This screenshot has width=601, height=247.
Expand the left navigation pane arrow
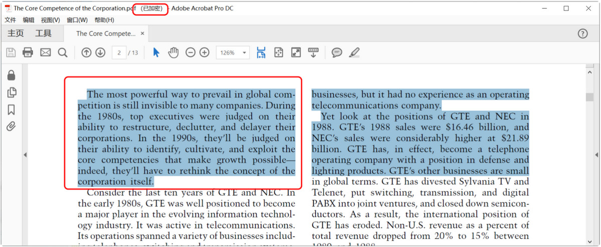25,155
